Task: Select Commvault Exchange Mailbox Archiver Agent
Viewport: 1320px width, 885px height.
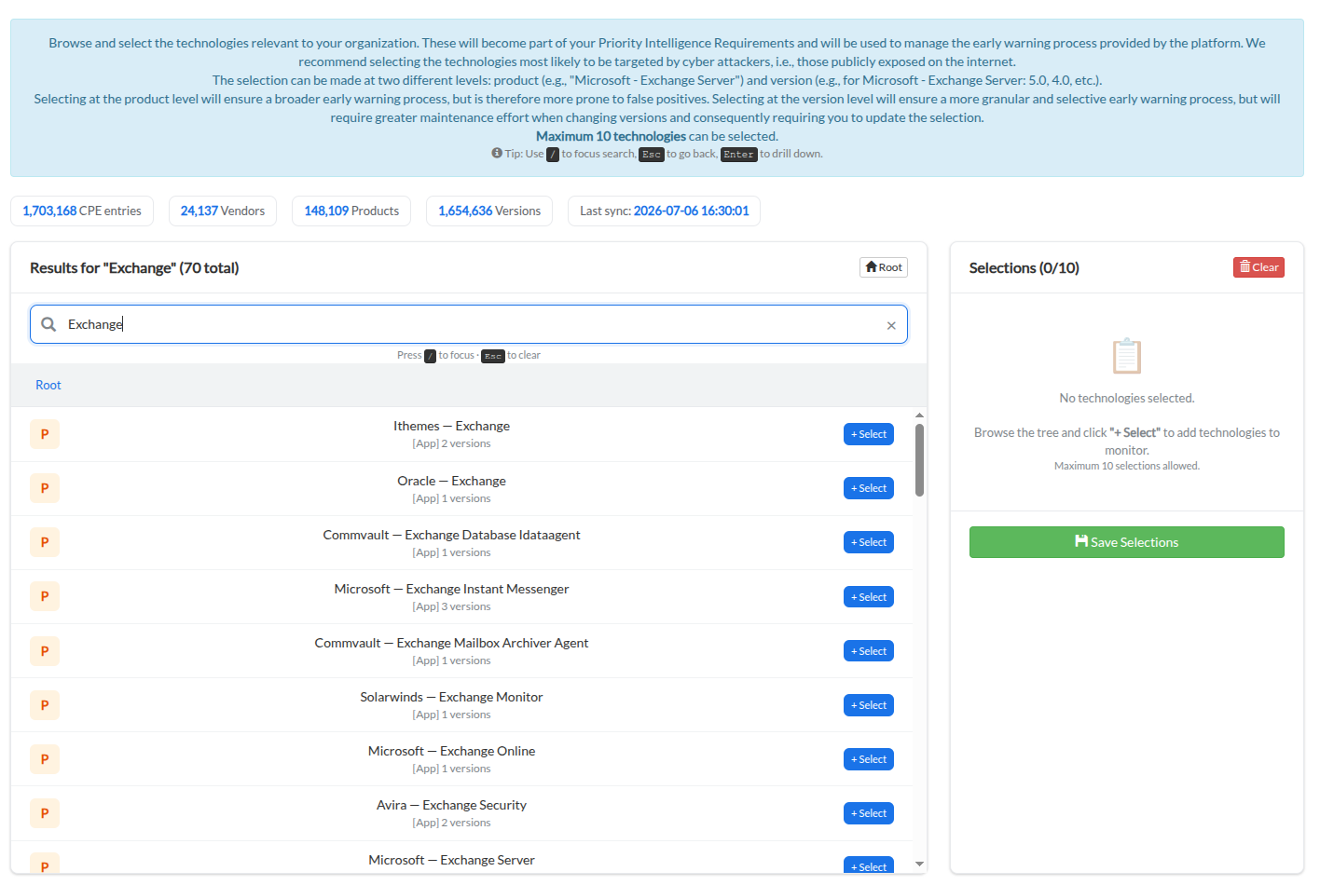Action: pos(869,651)
